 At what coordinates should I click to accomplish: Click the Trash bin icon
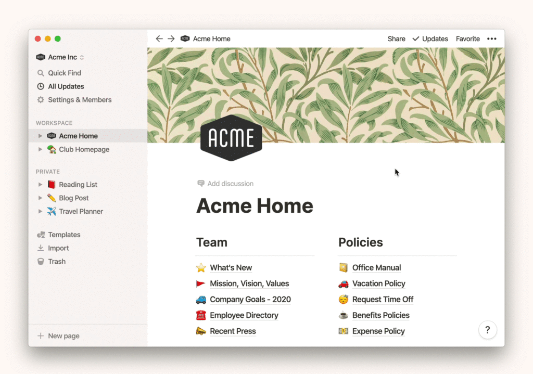click(x=41, y=262)
